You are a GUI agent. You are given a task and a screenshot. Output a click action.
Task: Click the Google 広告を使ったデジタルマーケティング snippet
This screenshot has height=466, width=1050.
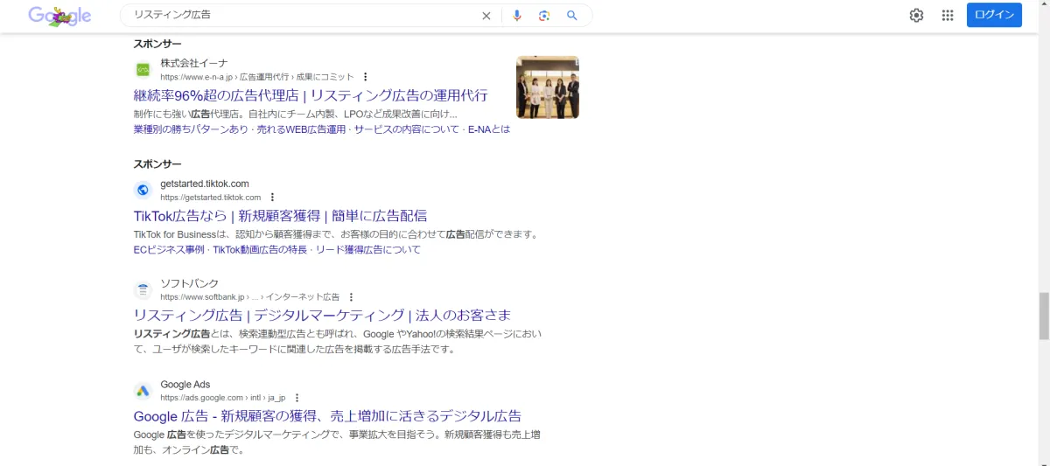click(x=336, y=442)
